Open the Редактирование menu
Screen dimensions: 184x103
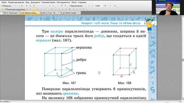coord(16,2)
